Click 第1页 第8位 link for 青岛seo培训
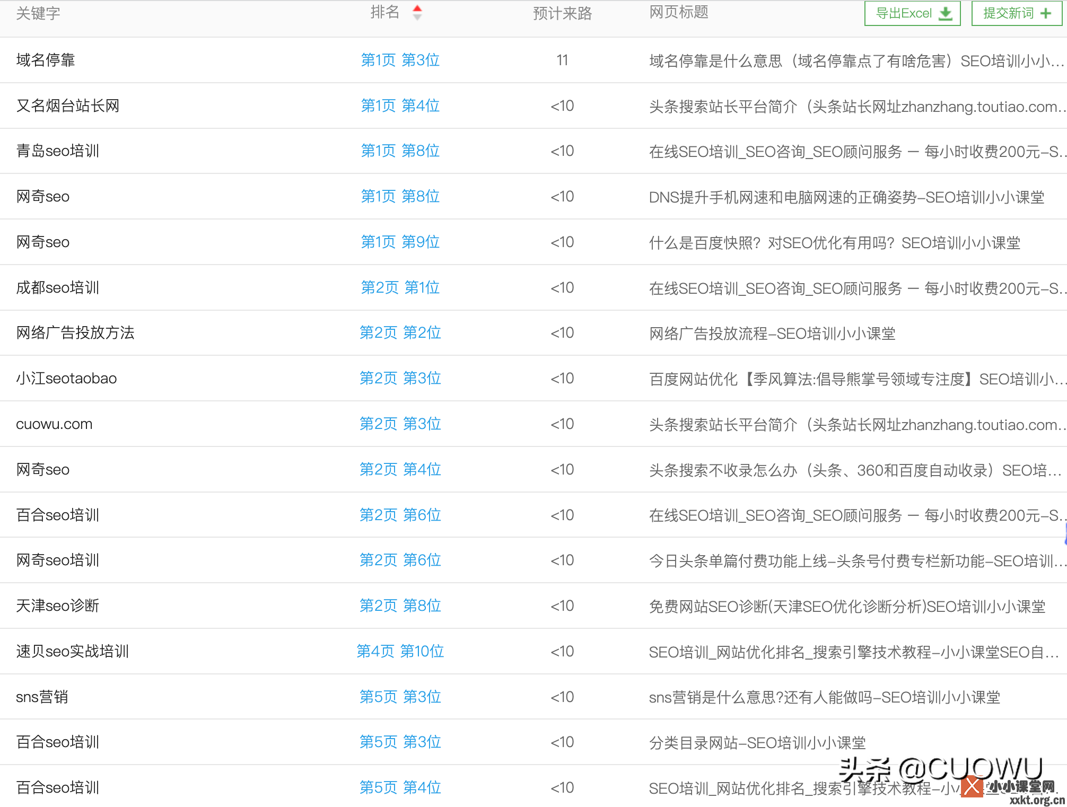Image resolution: width=1067 pixels, height=807 pixels. (x=400, y=151)
